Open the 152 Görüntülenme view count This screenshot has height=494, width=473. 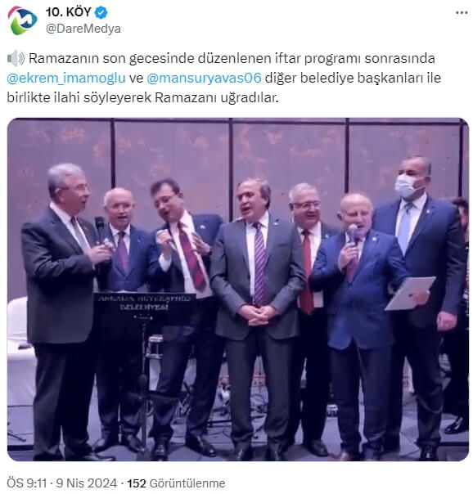coord(176,483)
